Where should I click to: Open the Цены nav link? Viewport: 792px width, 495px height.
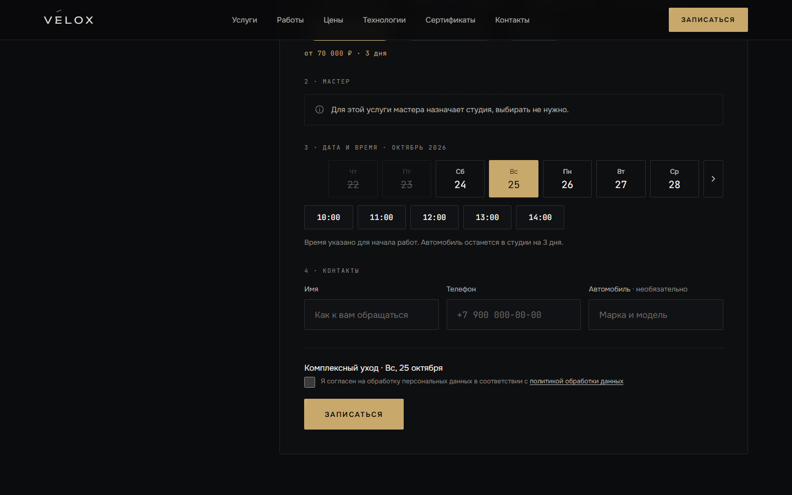click(x=333, y=20)
